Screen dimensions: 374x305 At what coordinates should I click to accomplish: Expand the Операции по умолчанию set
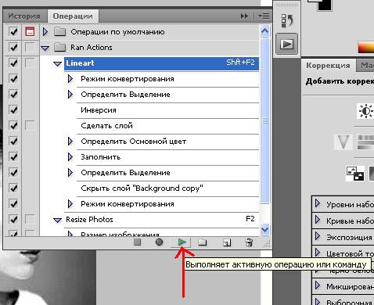(x=45, y=32)
